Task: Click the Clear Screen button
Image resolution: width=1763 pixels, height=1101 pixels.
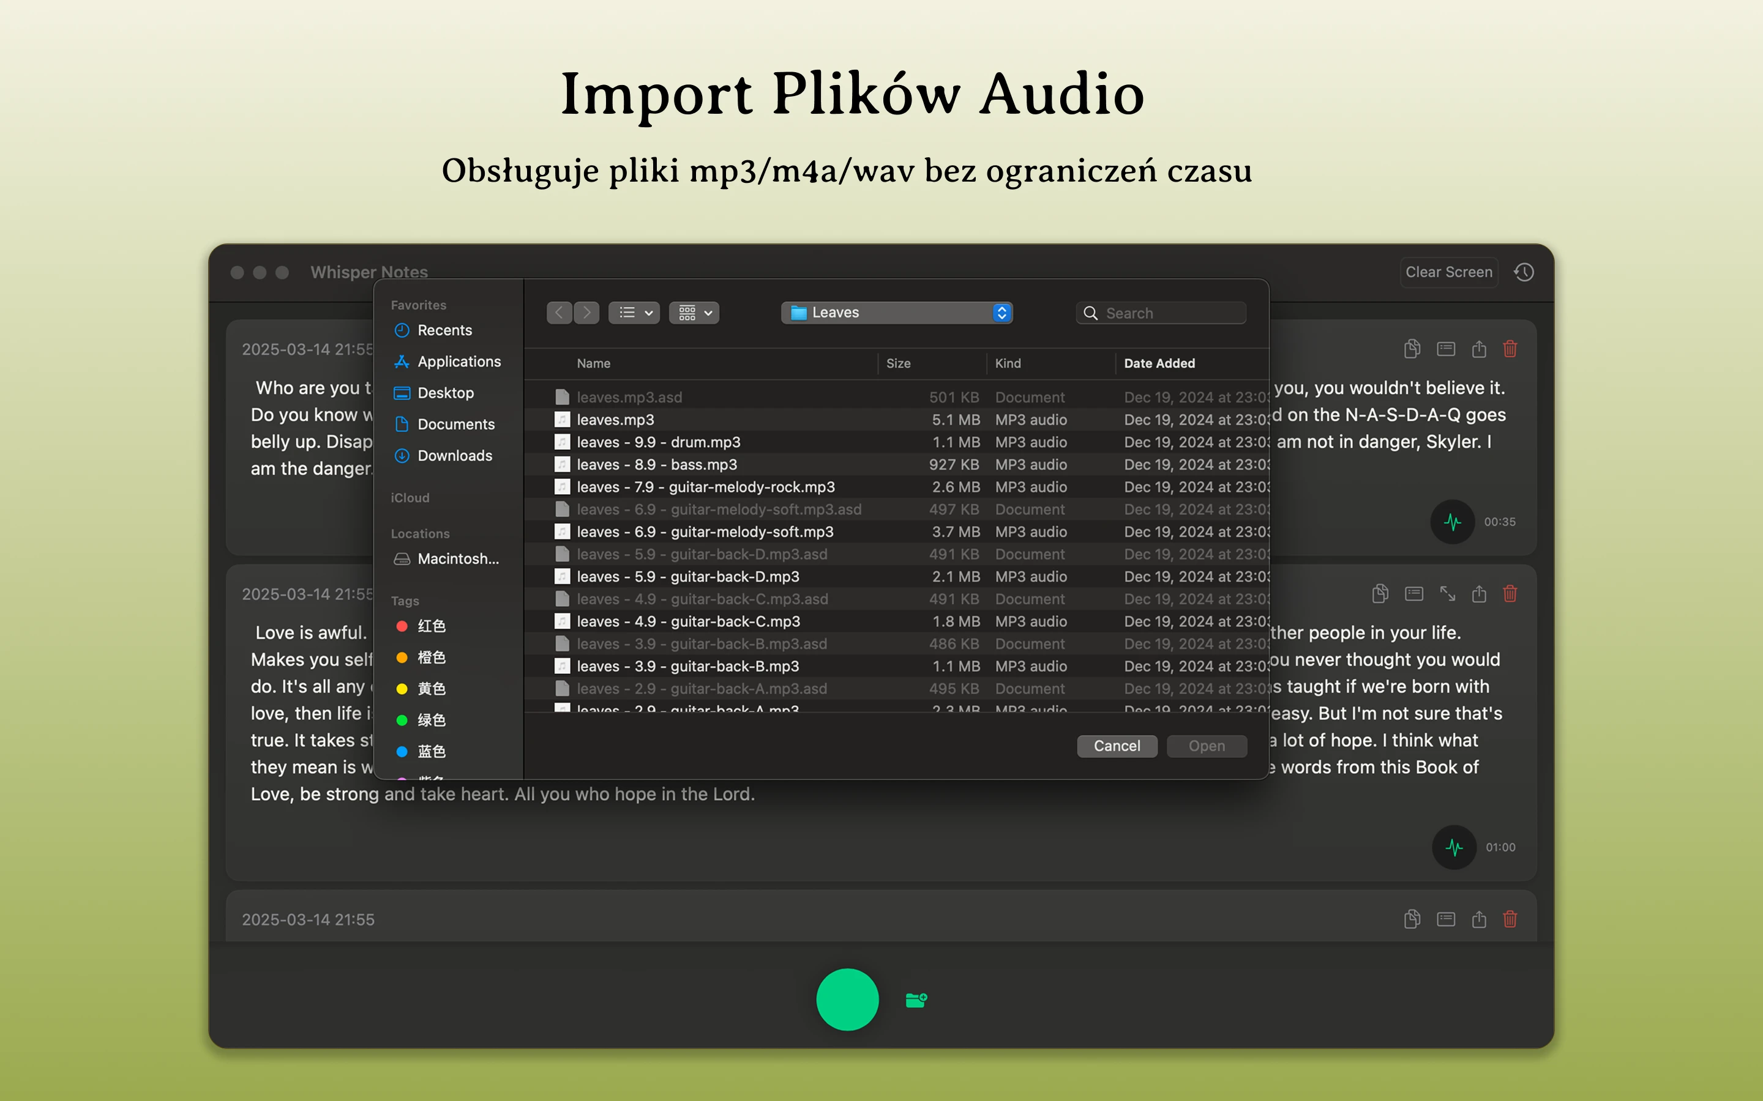Action: click(1448, 272)
